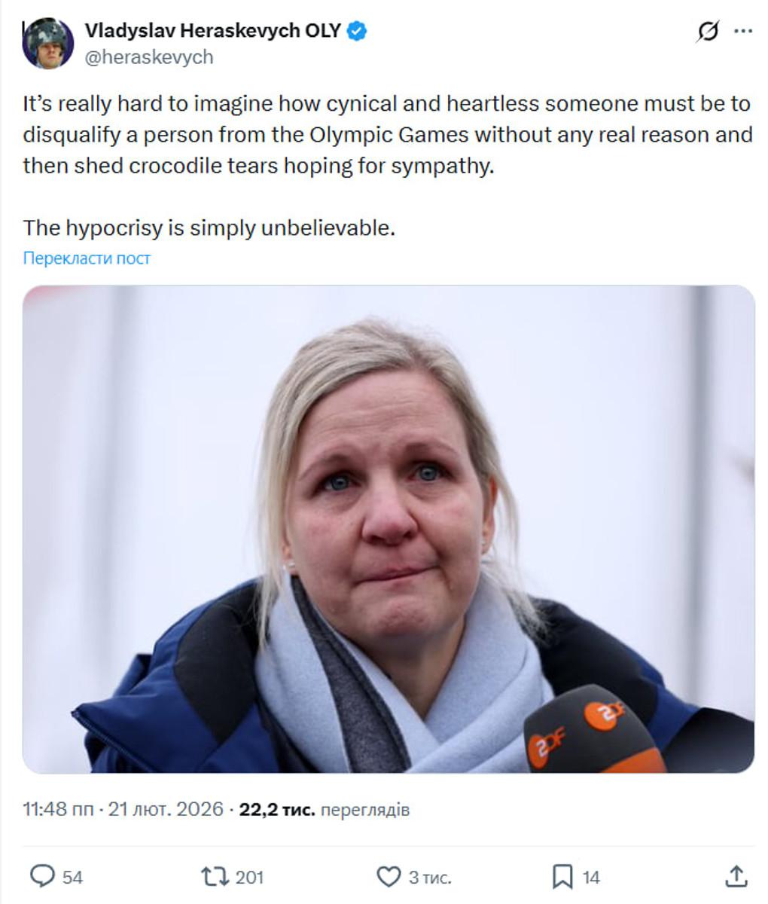The image size is (768, 904).
Task: Click the blue verified badge
Action: [x=357, y=31]
